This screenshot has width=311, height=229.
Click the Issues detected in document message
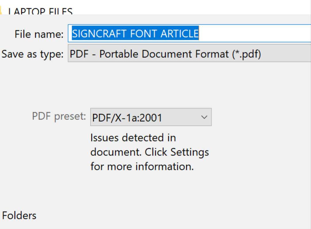[x=133, y=138]
